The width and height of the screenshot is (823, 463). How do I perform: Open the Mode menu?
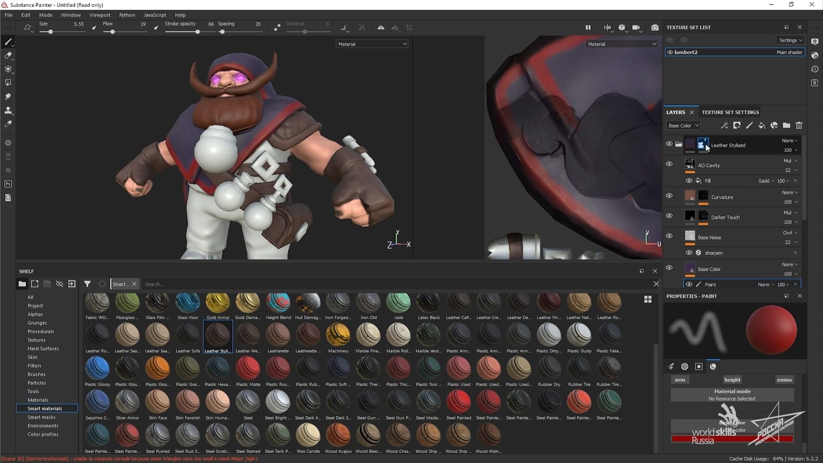pyautogui.click(x=46, y=15)
